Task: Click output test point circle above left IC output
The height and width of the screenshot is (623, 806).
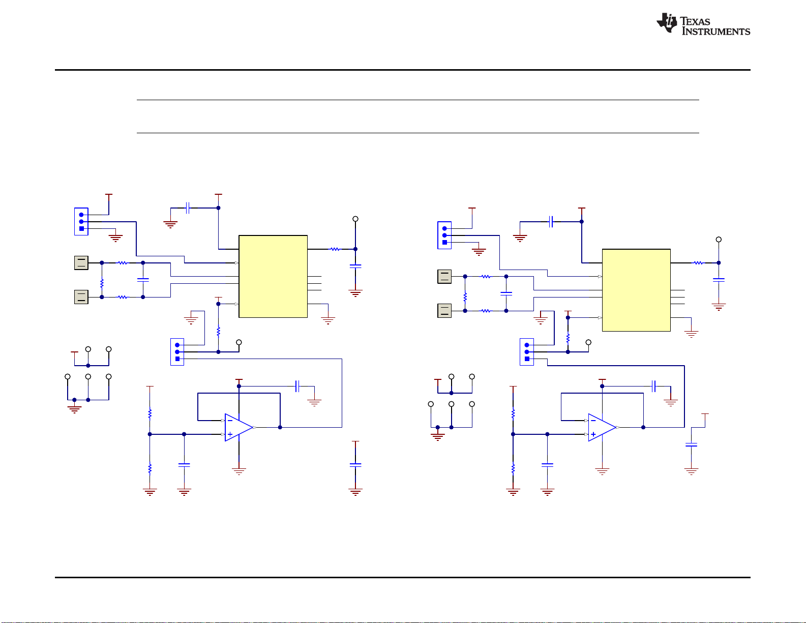Action: [355, 219]
